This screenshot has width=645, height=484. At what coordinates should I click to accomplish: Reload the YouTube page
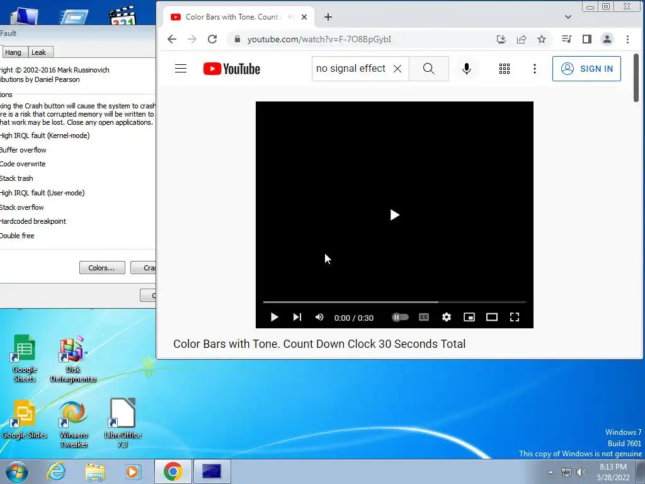click(x=212, y=39)
